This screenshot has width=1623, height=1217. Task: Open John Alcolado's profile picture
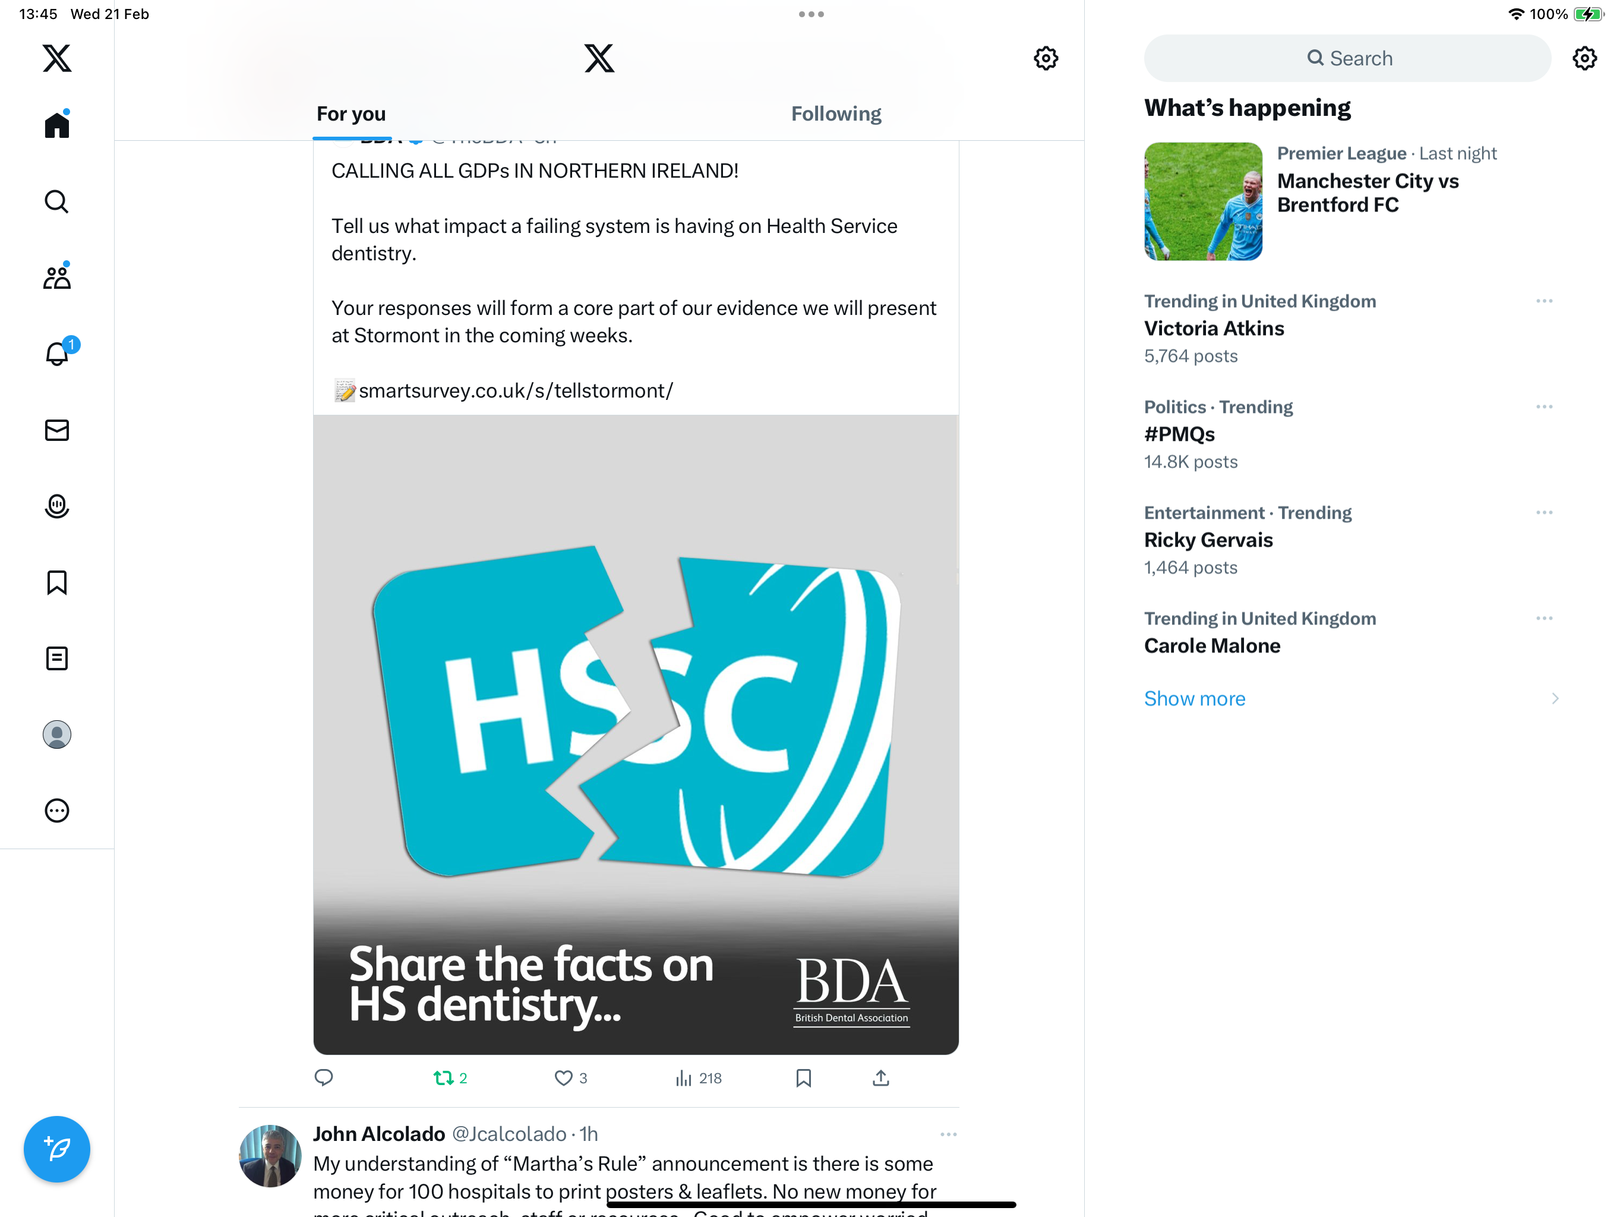click(x=270, y=1155)
